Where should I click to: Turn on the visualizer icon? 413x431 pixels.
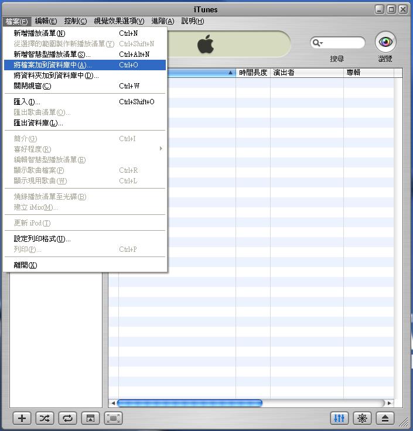click(x=362, y=418)
